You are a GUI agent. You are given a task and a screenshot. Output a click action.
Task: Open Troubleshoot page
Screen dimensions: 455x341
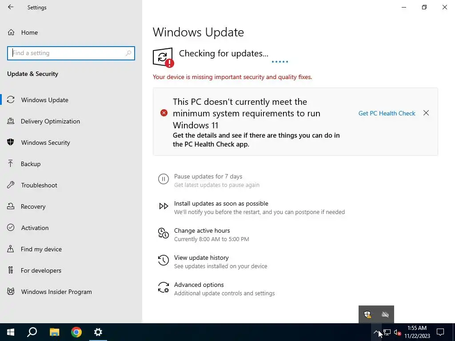[71, 185]
